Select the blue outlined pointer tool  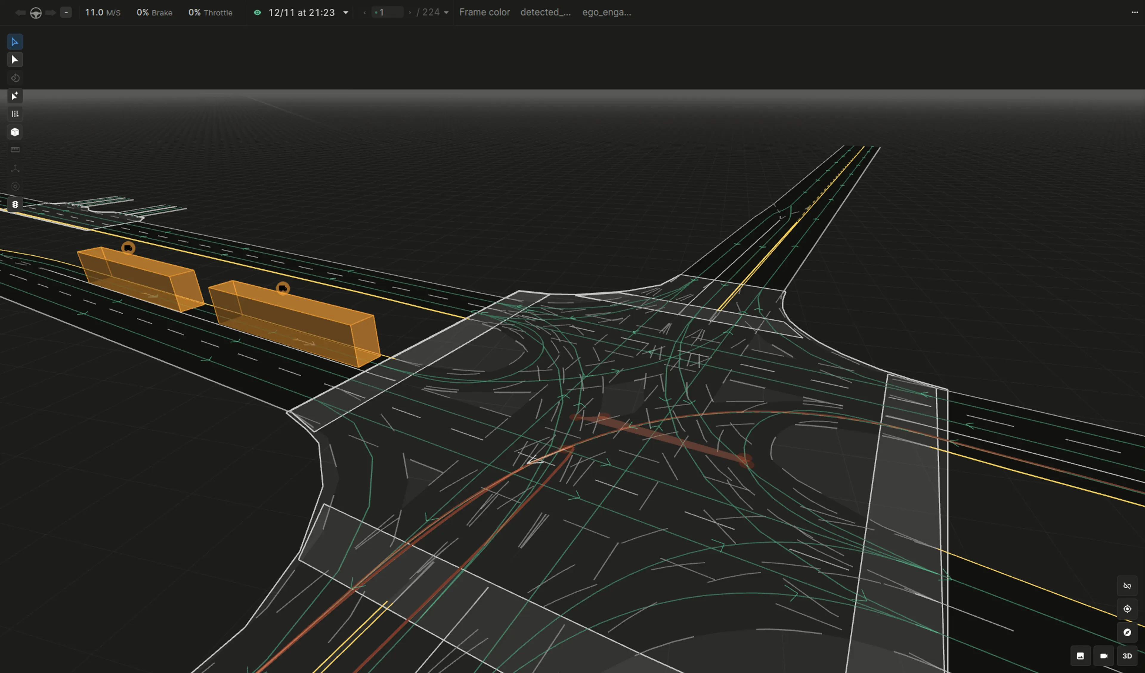pyautogui.click(x=15, y=42)
